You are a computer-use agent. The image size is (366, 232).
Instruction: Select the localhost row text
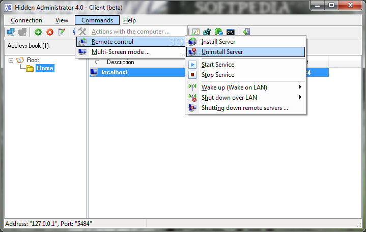click(115, 72)
